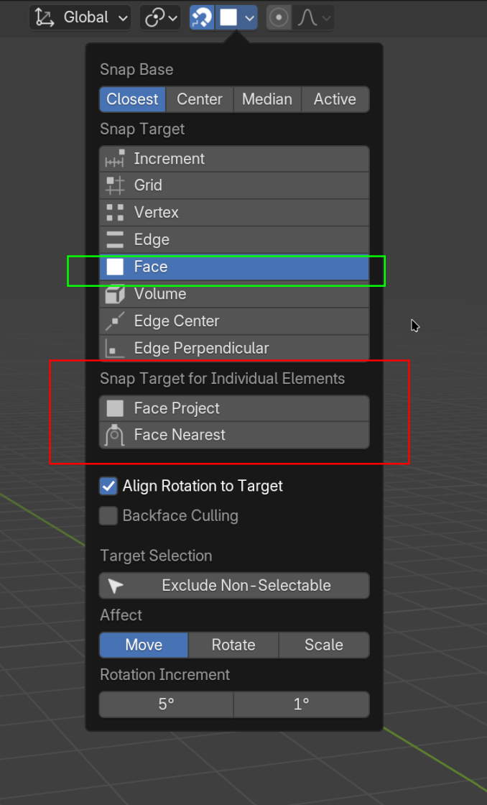Image resolution: width=487 pixels, height=805 pixels.
Task: Set Snap Base to Closest
Action: point(132,99)
